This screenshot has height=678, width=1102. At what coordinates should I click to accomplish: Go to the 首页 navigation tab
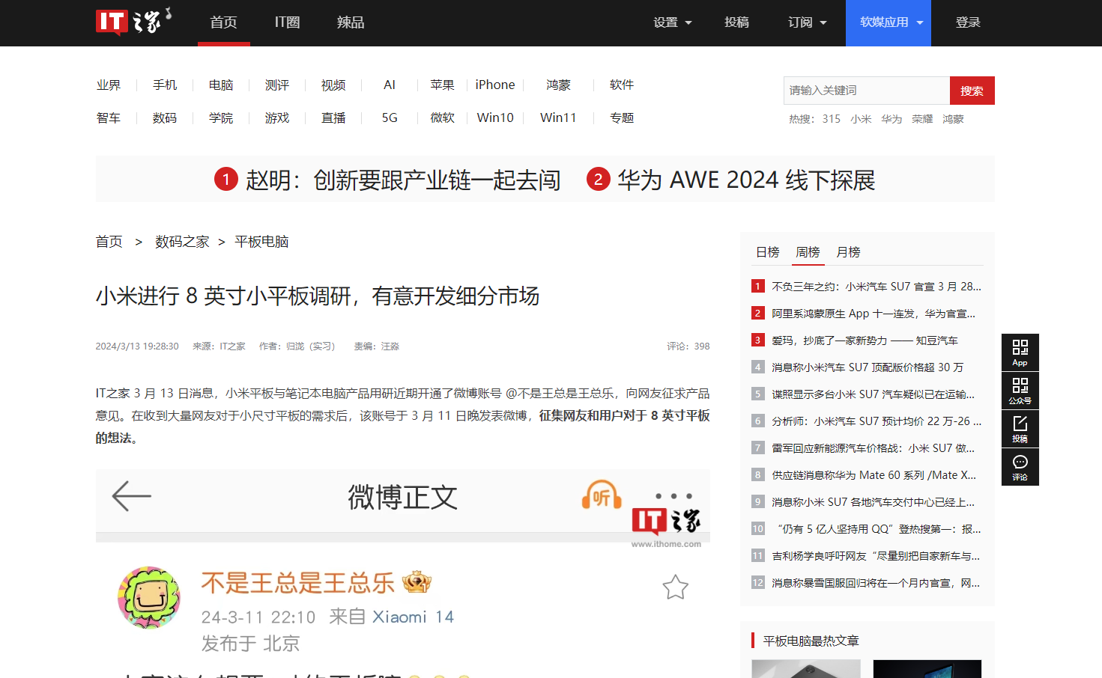point(223,22)
